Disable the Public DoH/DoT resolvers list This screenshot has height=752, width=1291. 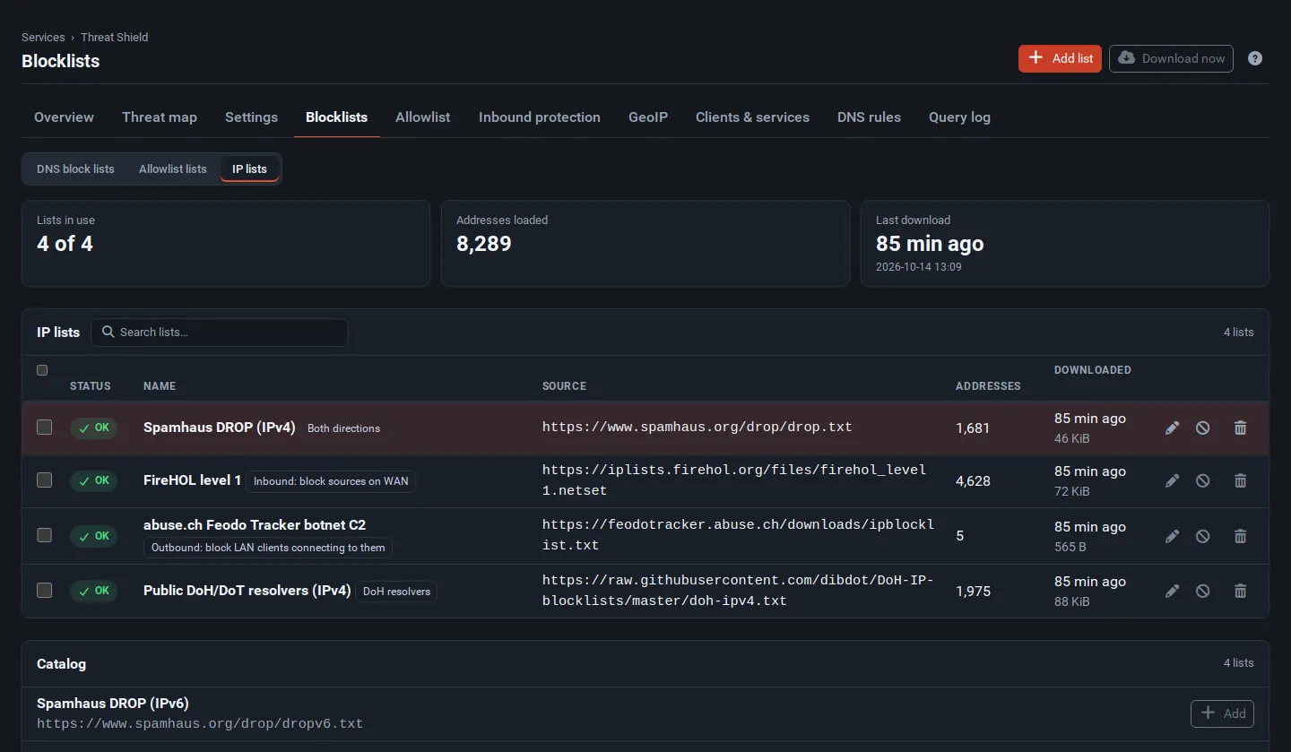[1203, 591]
